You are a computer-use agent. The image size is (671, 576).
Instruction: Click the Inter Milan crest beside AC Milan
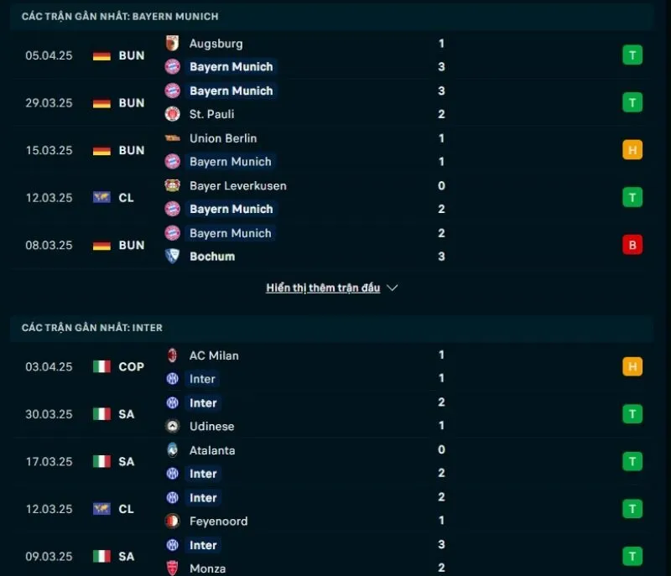[x=173, y=379]
